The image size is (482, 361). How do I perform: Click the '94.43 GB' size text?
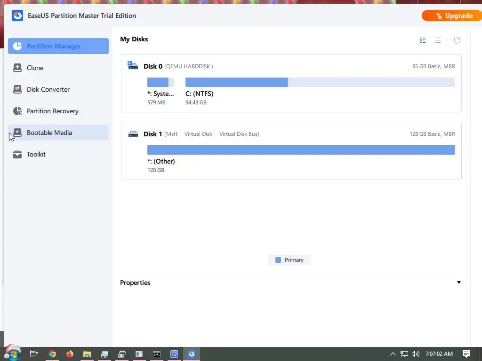pyautogui.click(x=196, y=102)
